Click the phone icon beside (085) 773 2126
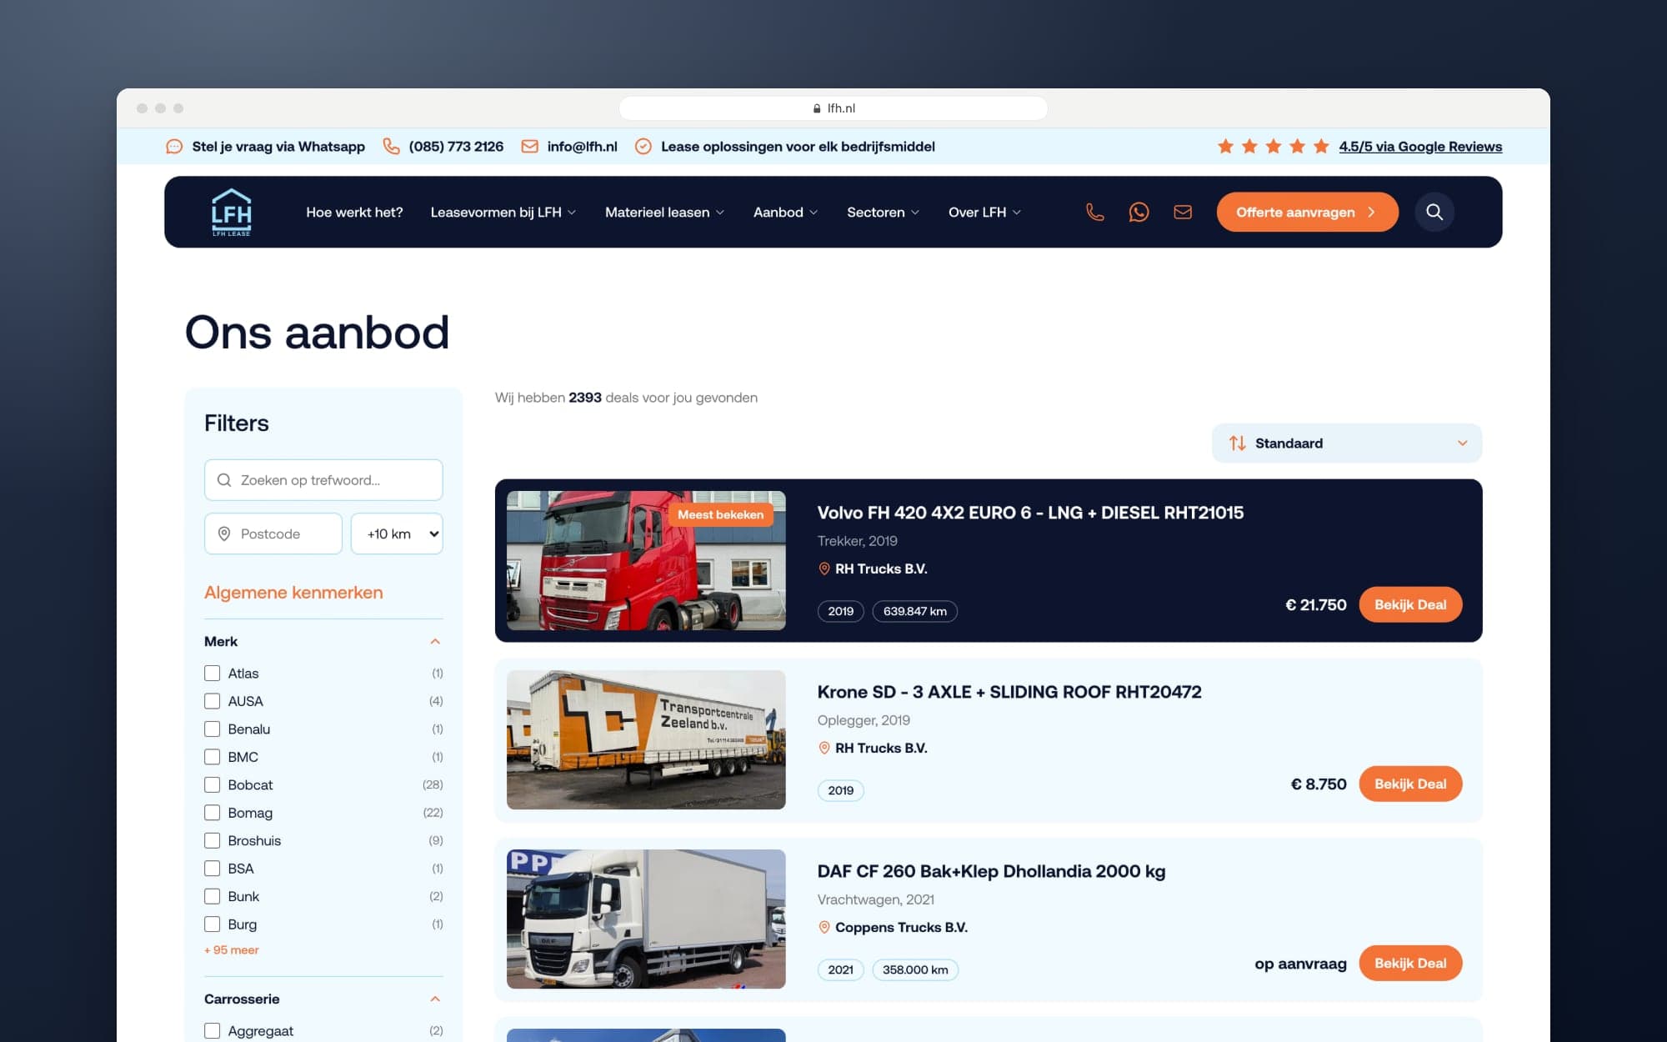This screenshot has height=1042, width=1667. click(391, 147)
